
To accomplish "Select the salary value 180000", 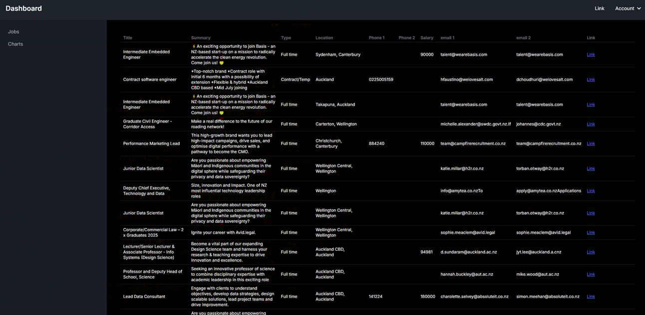I will pyautogui.click(x=427, y=297).
